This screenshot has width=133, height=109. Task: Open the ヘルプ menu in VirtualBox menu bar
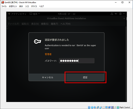pyautogui.click(x=41, y=6)
